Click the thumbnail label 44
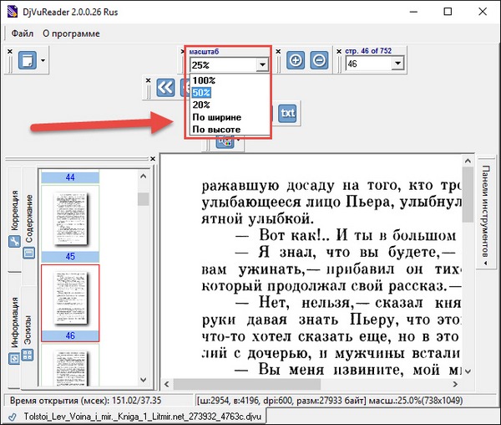The height and width of the screenshot is (425, 501). [70, 177]
